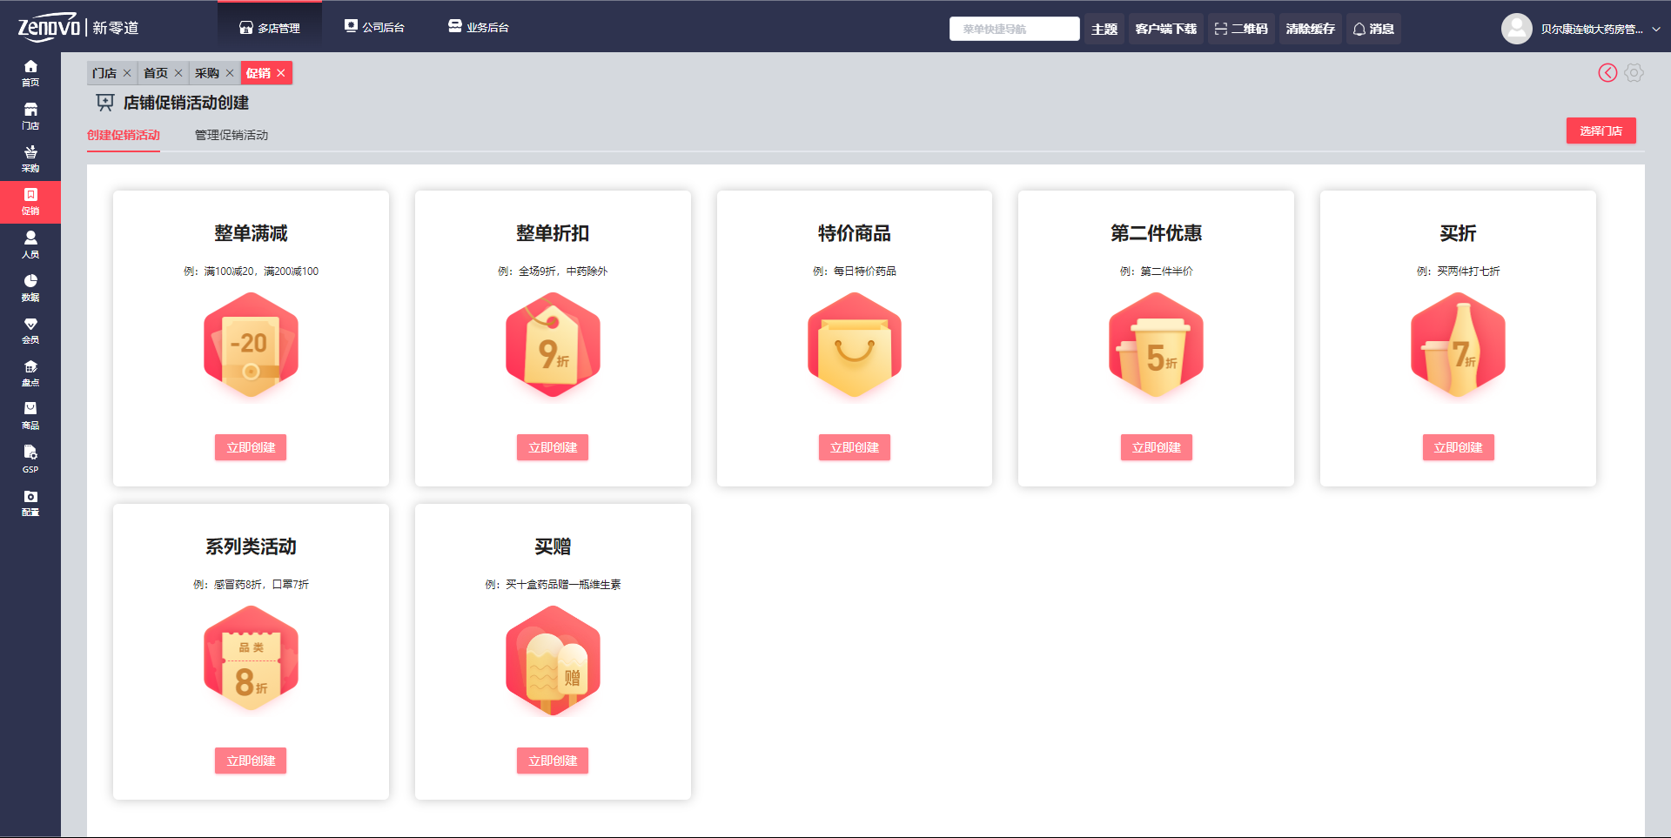Click 立即创建 under 买赠 card
This screenshot has height=838, width=1671.
553,761
